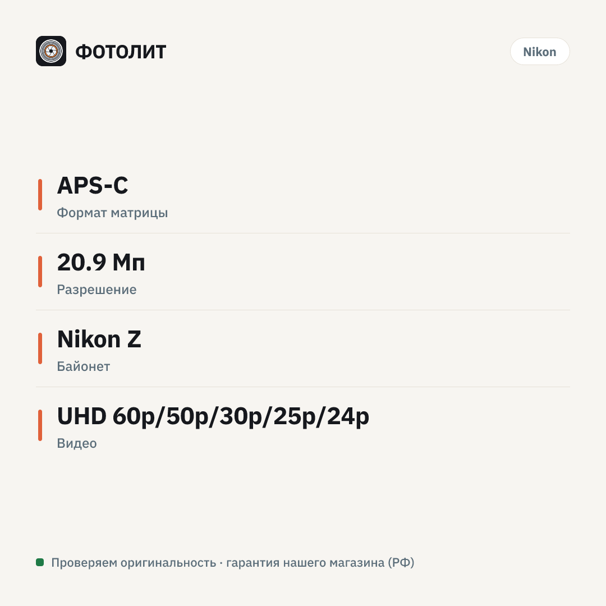Click the orange marker beside 20.9 Мп
The image size is (606, 606).
click(x=40, y=272)
